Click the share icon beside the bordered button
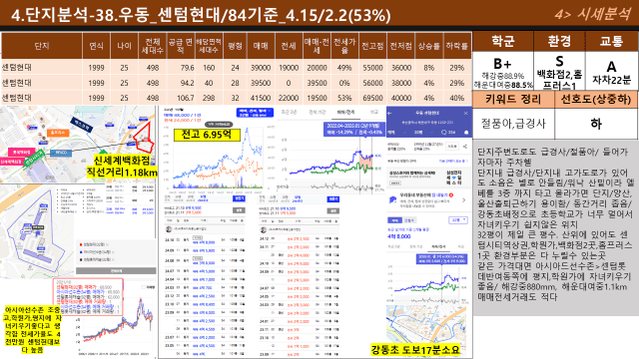The height and width of the screenshot is (359, 639). (x=465, y=146)
